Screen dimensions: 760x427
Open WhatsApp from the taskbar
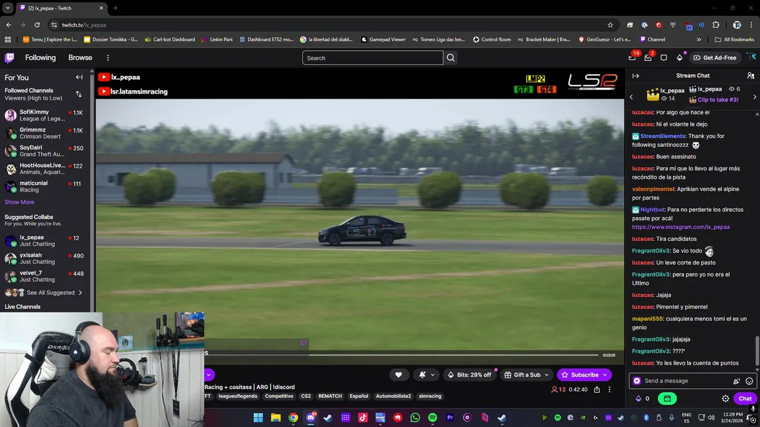click(x=415, y=418)
